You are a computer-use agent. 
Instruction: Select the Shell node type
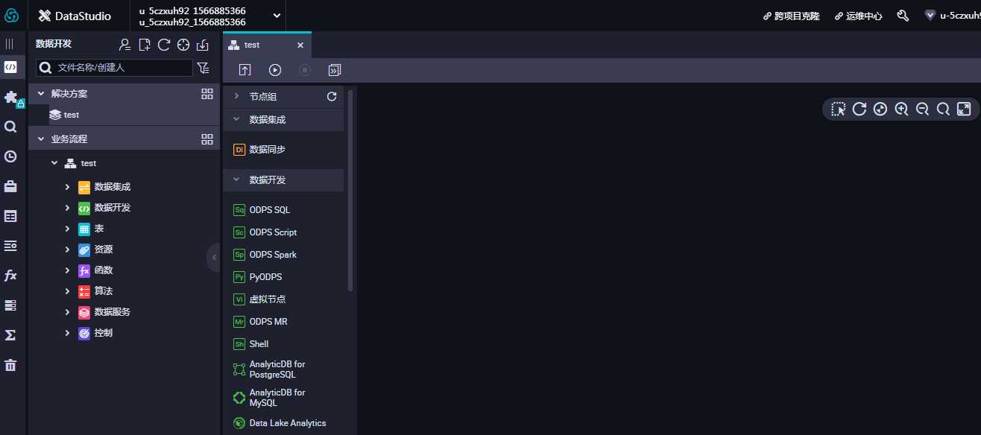251,344
